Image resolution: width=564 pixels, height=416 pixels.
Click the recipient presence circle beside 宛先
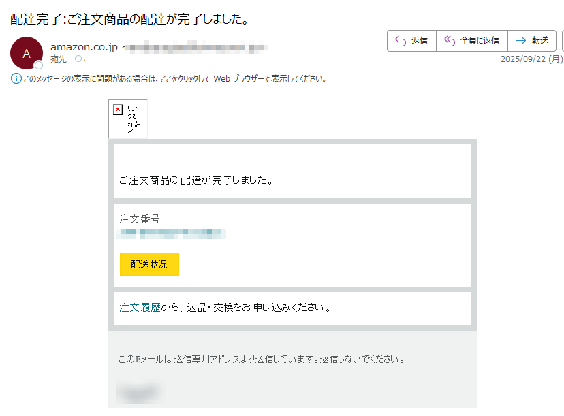[x=78, y=59]
